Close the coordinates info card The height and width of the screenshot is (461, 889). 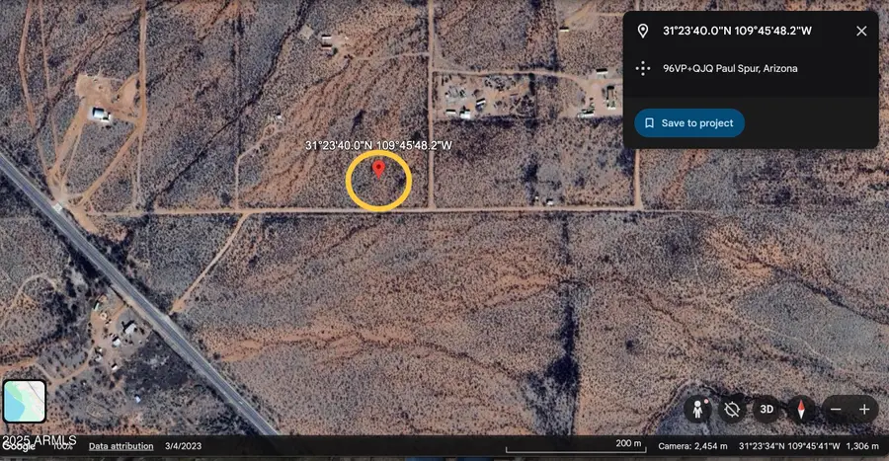pyautogui.click(x=861, y=32)
